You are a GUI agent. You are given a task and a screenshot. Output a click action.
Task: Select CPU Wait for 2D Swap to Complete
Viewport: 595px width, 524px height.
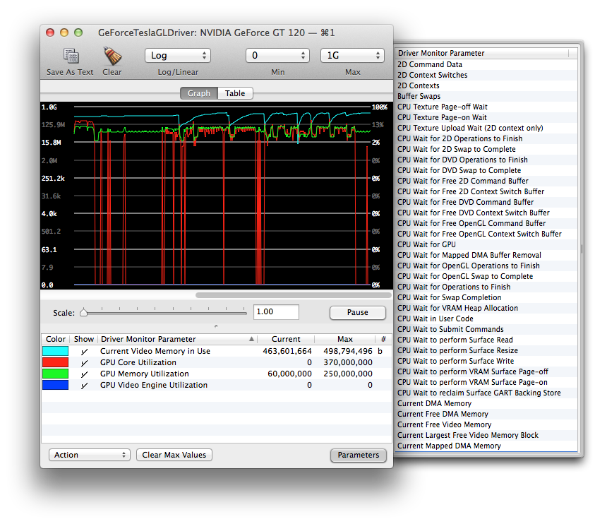486,149
